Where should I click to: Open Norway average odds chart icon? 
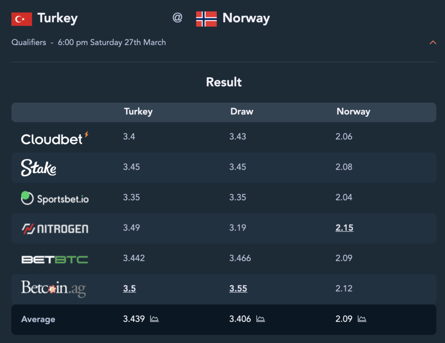362,319
